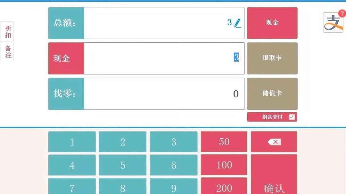Choose 储值卡 as payment method
Viewport: 346px width, 194px height.
point(272,93)
